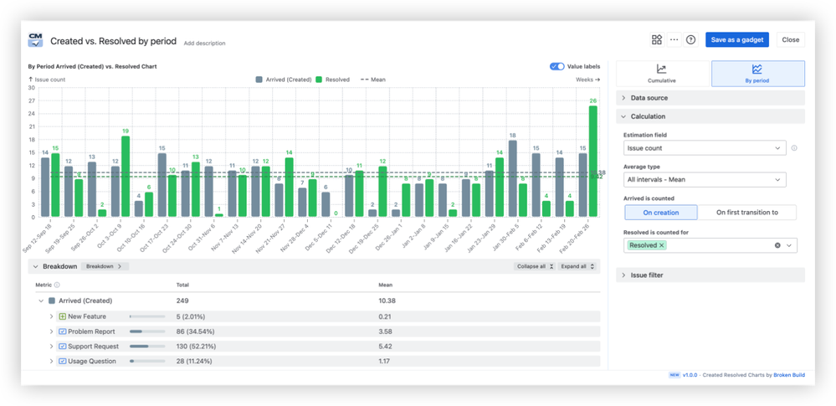This screenshot has height=406, width=836.
Task: Open the gadgets grid icon
Action: point(657,39)
